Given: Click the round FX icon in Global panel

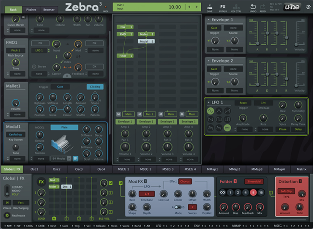Looking at the screenshot, I should pos(41,182).
